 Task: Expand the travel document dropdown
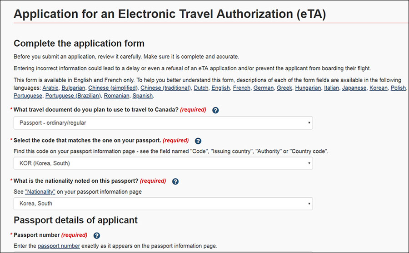click(x=163, y=123)
